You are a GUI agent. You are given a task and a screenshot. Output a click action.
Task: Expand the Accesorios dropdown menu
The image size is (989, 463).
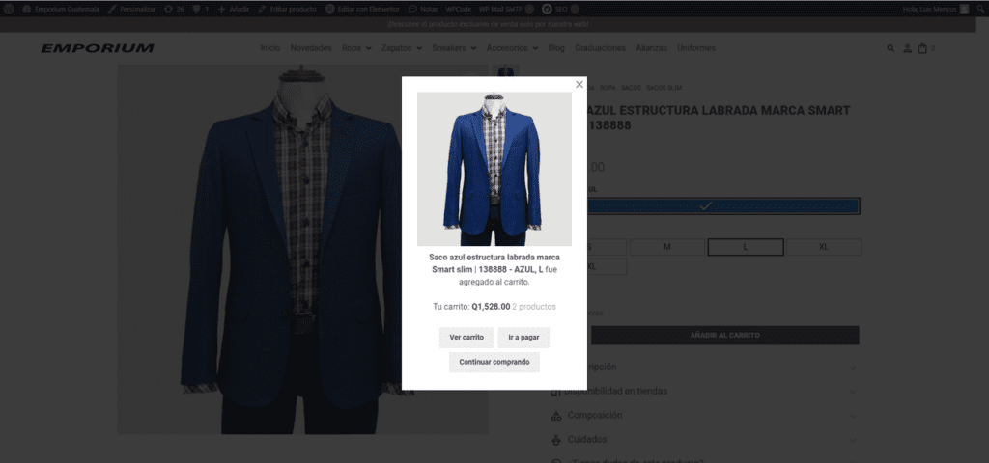(512, 48)
